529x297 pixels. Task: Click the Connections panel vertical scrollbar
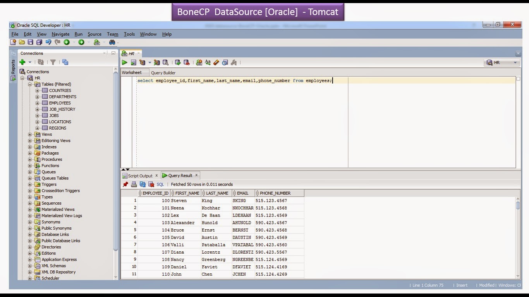click(x=115, y=173)
